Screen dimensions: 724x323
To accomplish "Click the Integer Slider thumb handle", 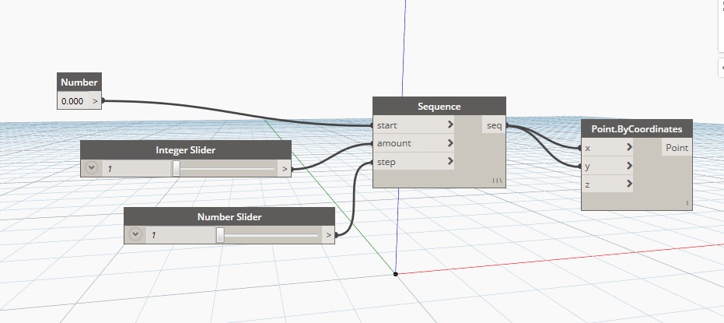I will [177, 168].
